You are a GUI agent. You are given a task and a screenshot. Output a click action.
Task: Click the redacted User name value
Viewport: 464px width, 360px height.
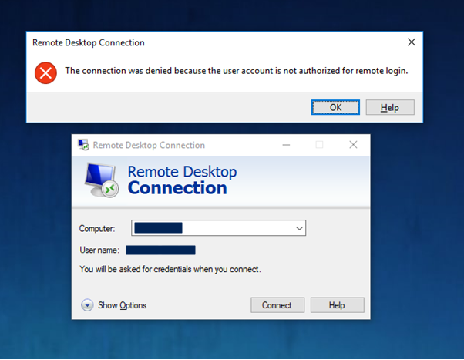pyautogui.click(x=160, y=250)
